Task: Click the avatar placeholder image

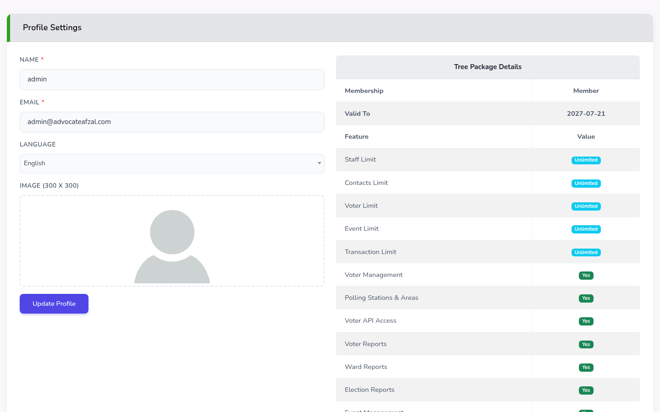Action: coord(172,246)
